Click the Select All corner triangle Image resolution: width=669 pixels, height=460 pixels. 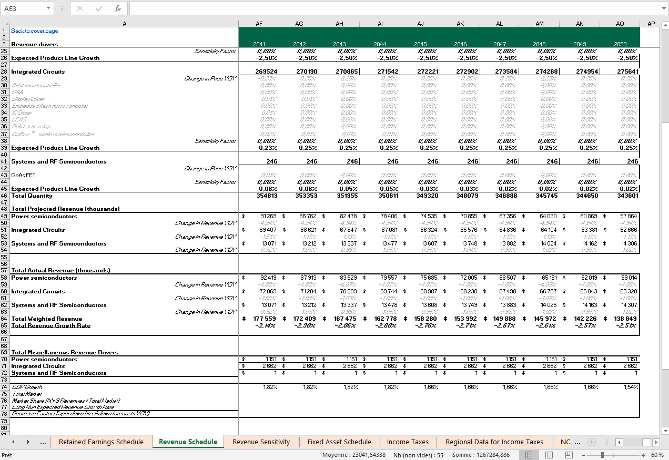click(5, 24)
